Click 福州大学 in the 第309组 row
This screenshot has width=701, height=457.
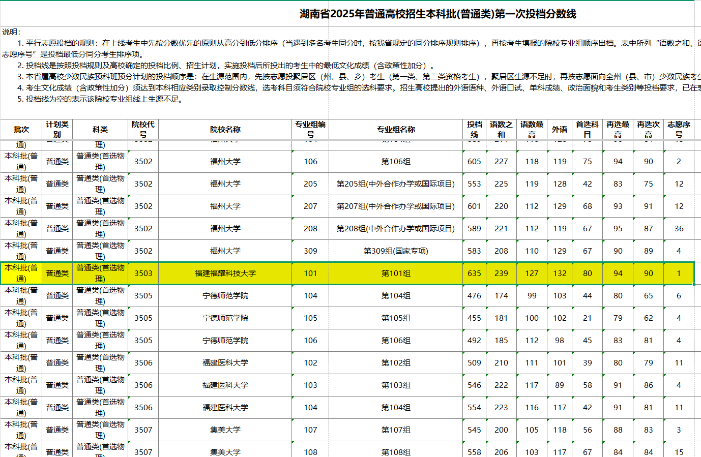[225, 251]
